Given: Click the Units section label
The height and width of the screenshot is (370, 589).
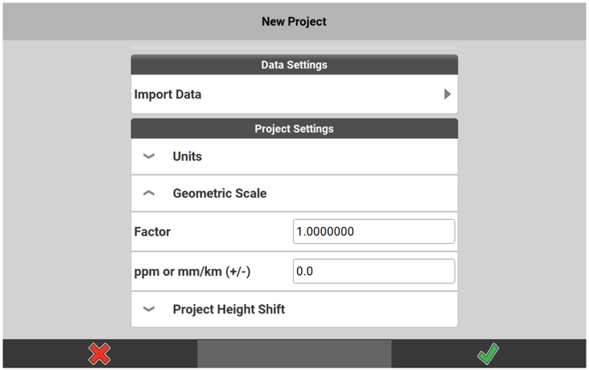Looking at the screenshot, I should [x=187, y=157].
